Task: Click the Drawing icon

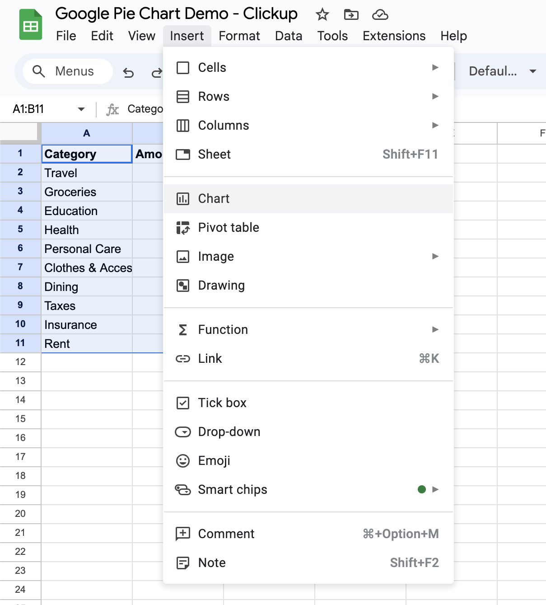Action: 183,286
